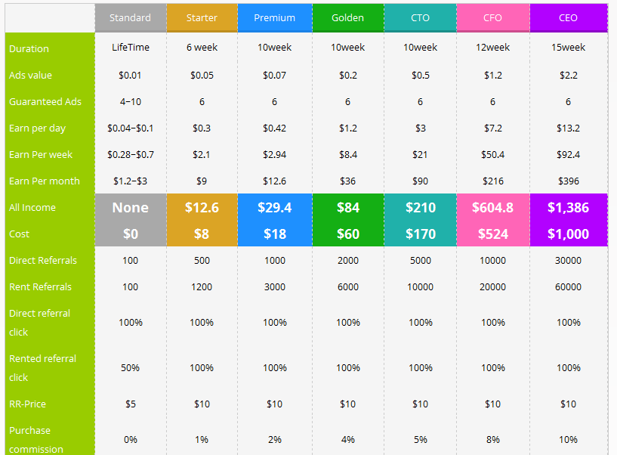Click the $0.42 earn per day cell
The height and width of the screenshot is (455, 617).
point(275,128)
